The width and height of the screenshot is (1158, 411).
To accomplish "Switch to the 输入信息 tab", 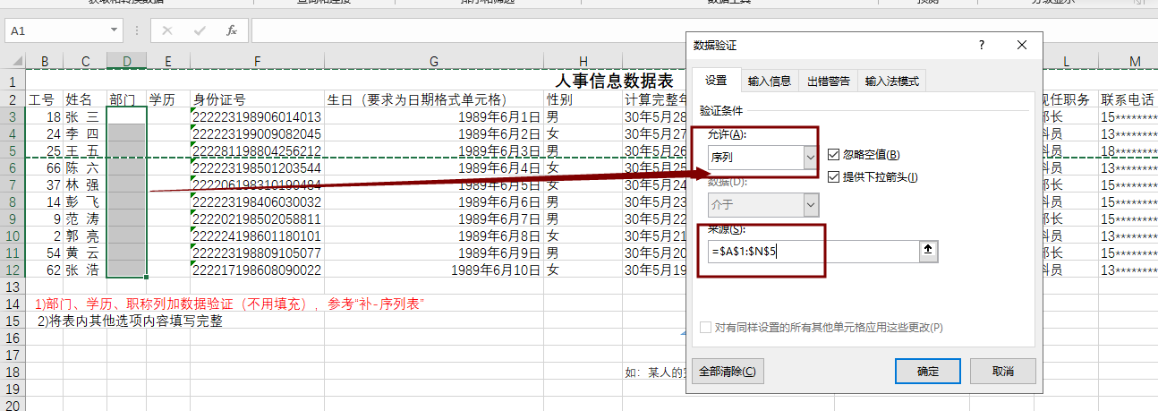I will [770, 81].
